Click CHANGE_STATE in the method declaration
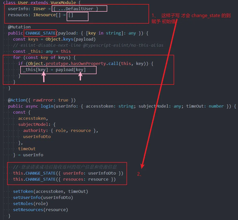 [40, 33]
